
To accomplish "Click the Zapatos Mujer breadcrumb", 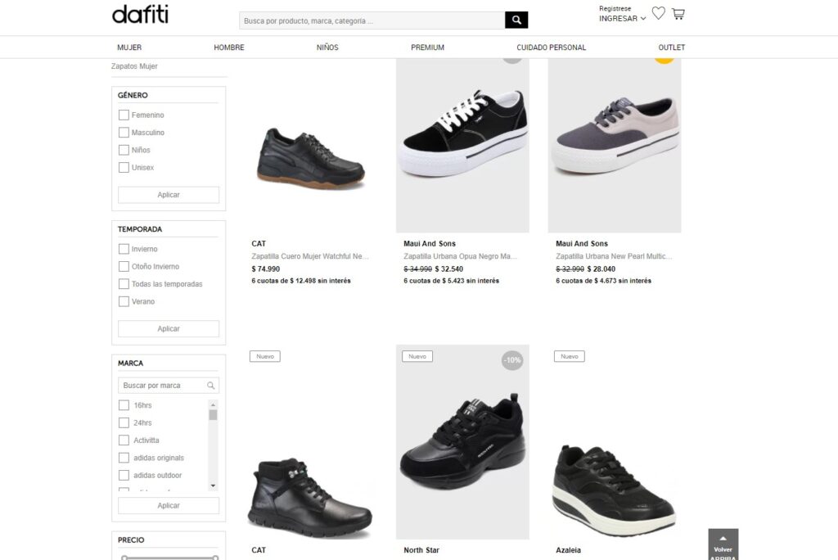I will [134, 66].
